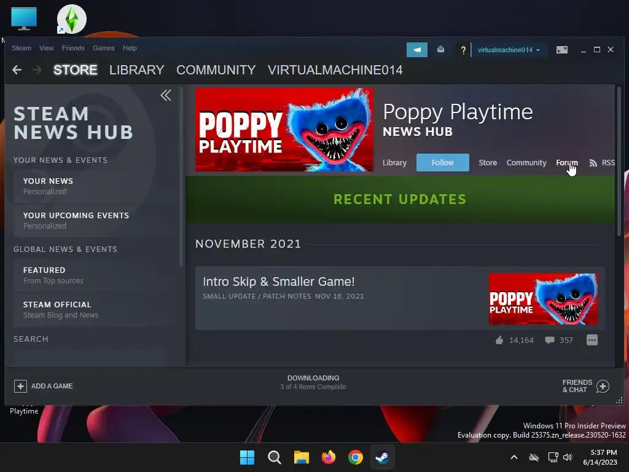This screenshot has width=629, height=472.
Task: Open the Intro Skip & Smaller Game post
Action: pyautogui.click(x=278, y=281)
